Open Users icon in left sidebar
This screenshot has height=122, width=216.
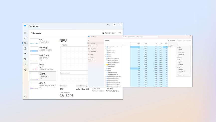25,59
